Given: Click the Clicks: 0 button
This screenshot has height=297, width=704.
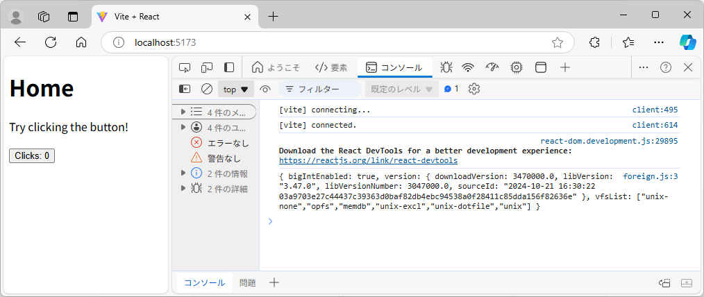Looking at the screenshot, I should click(x=32, y=156).
